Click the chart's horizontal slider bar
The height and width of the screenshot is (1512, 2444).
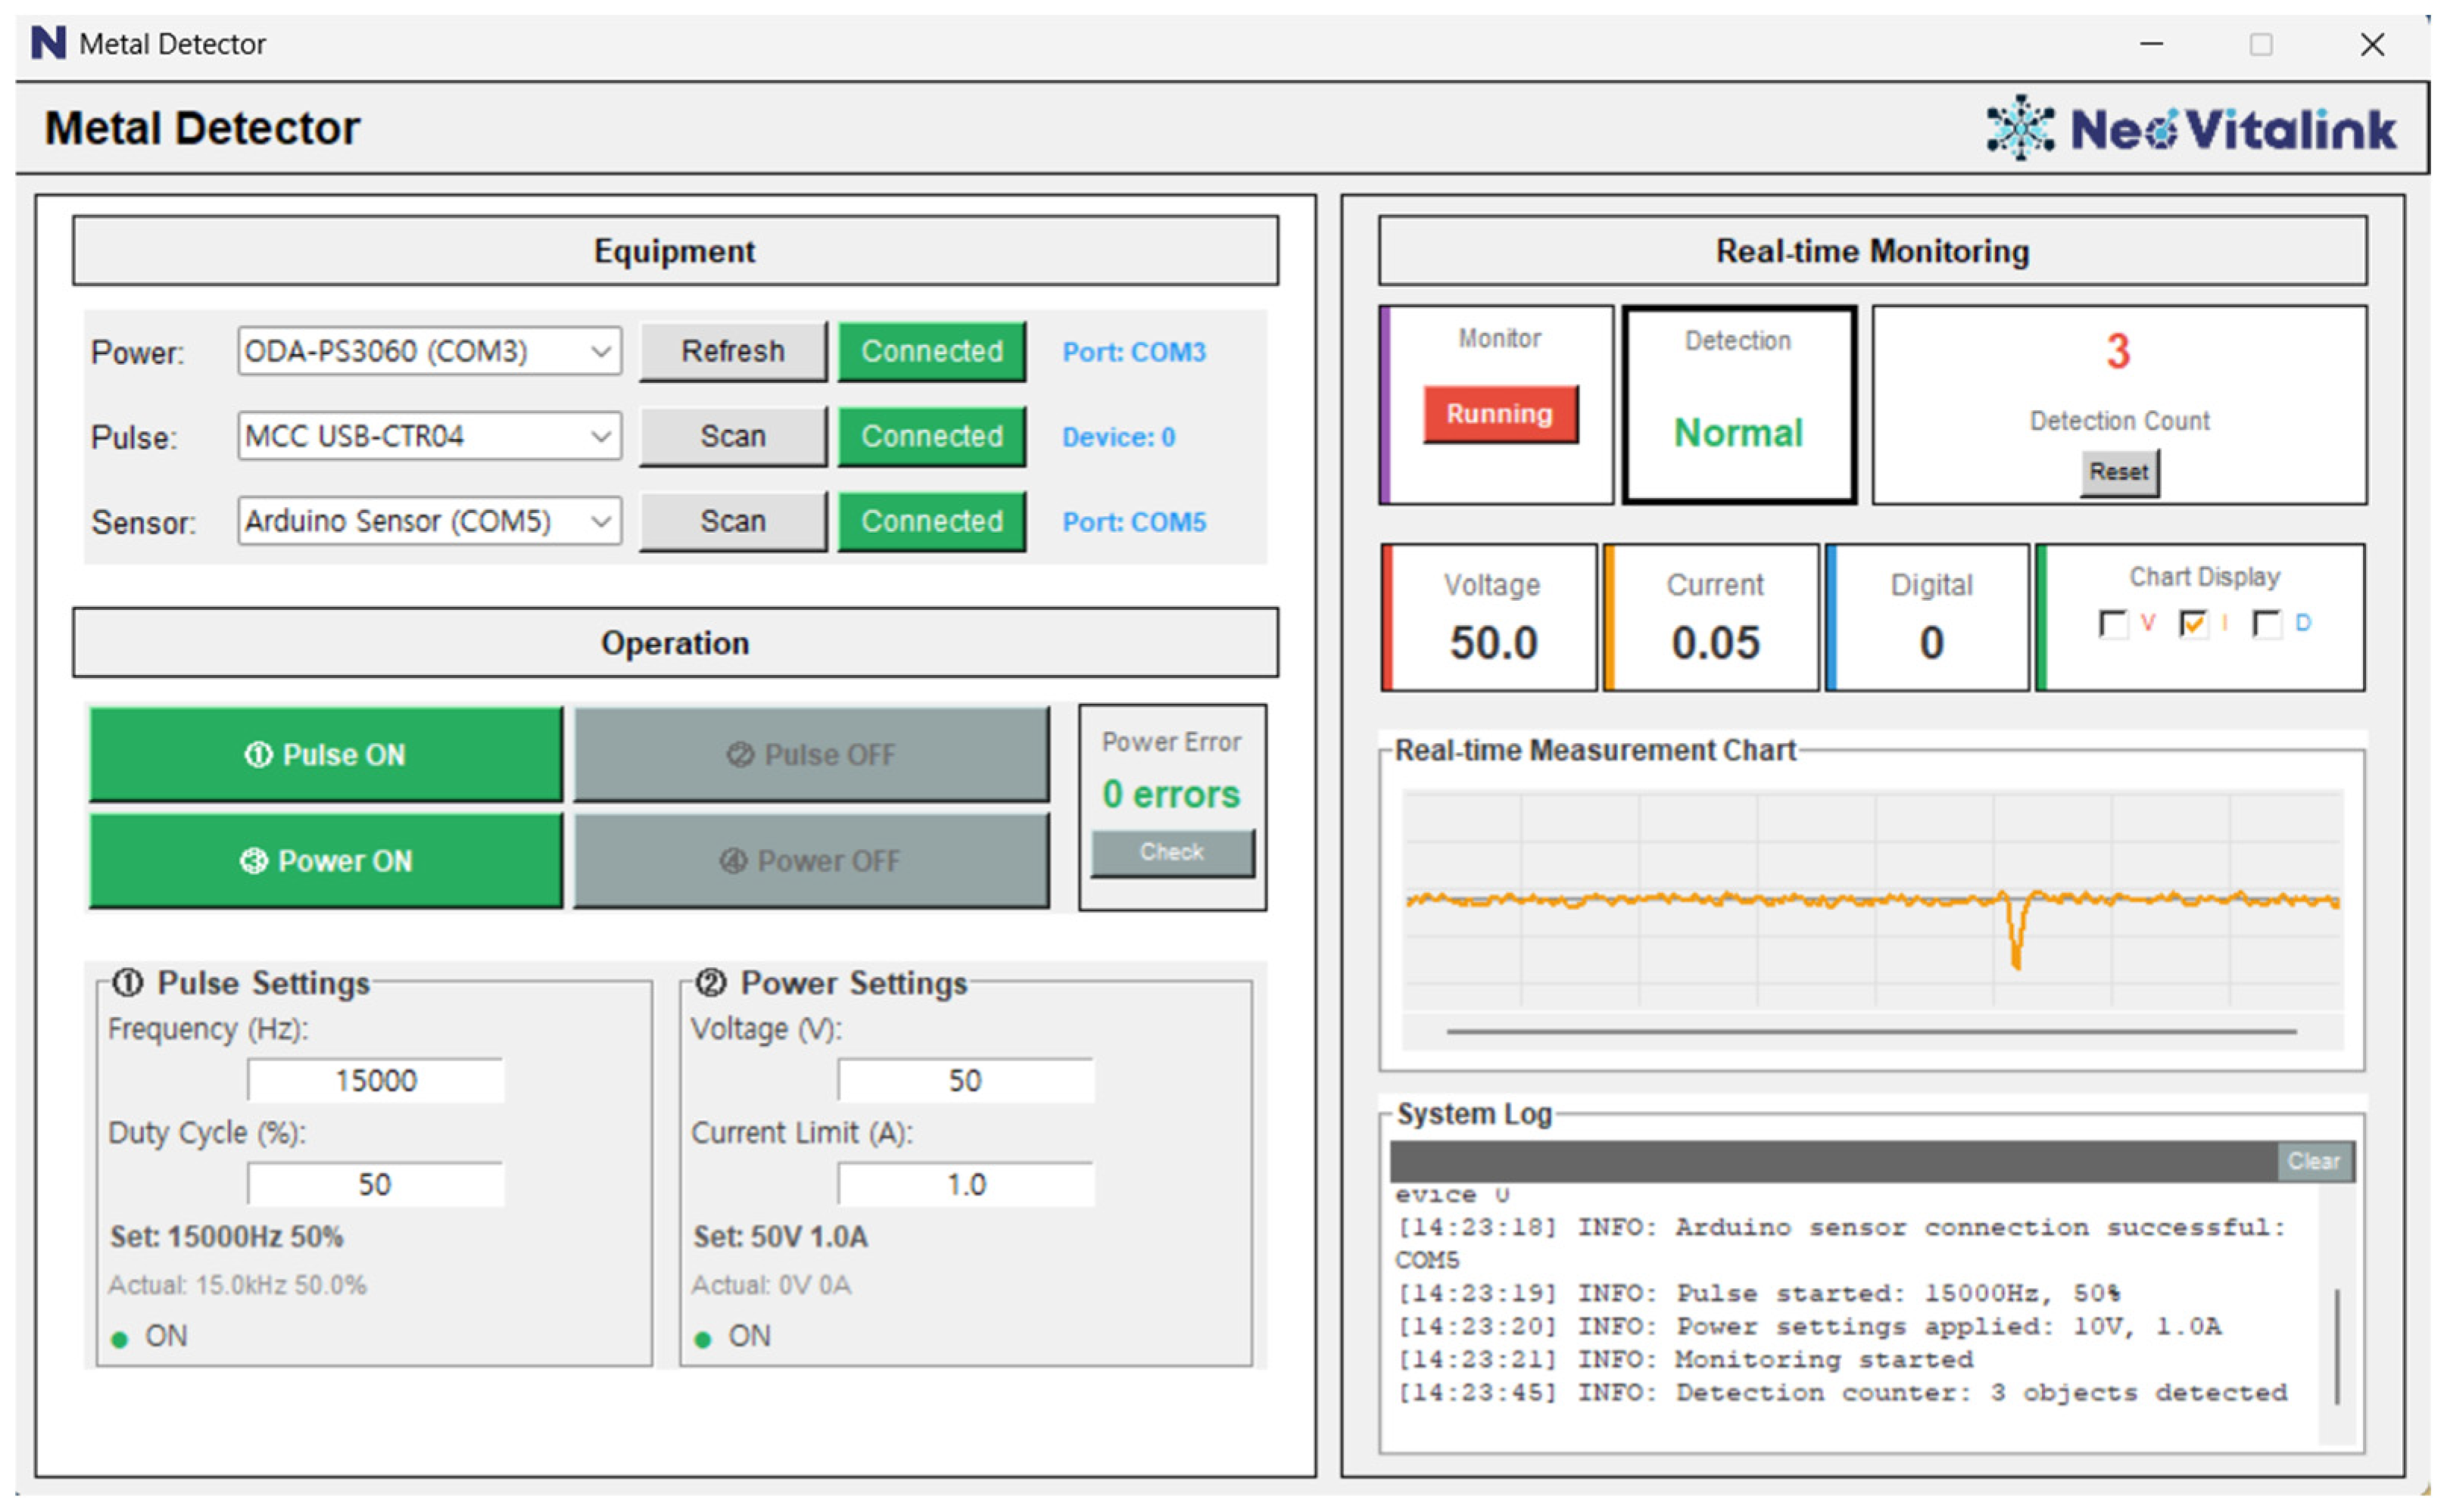[x=1871, y=1030]
